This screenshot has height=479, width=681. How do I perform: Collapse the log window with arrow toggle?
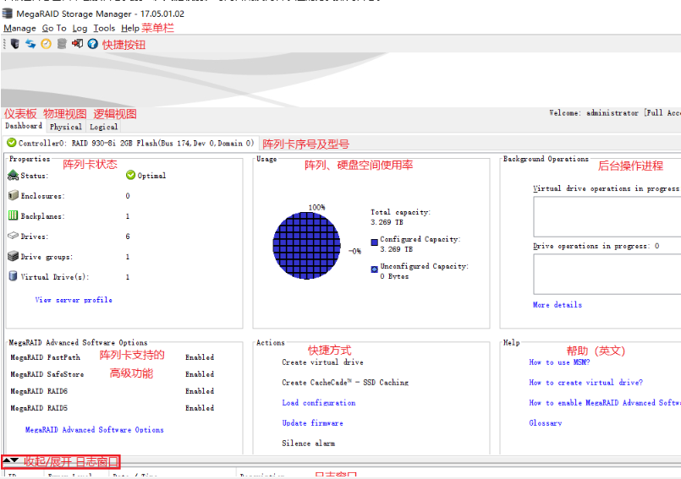(11, 460)
